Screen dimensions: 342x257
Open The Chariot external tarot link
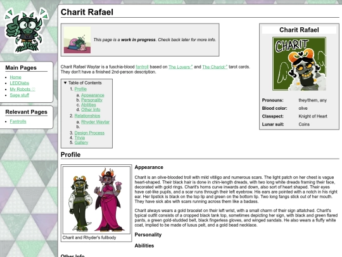click(215, 67)
